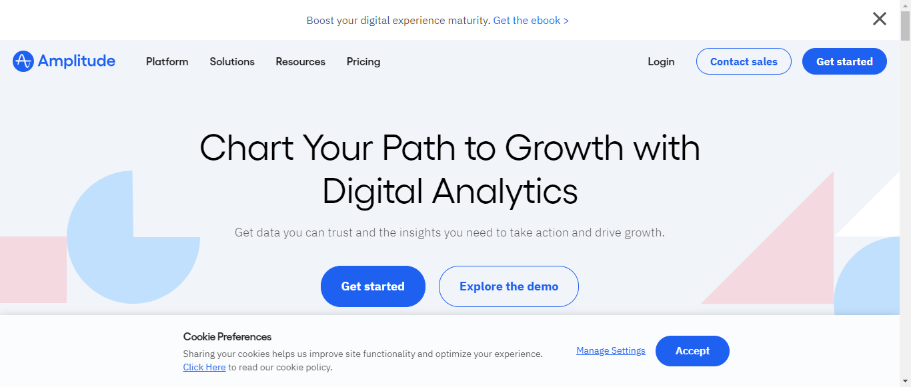
Task: Expand the Resources navigation menu
Action: 301,61
